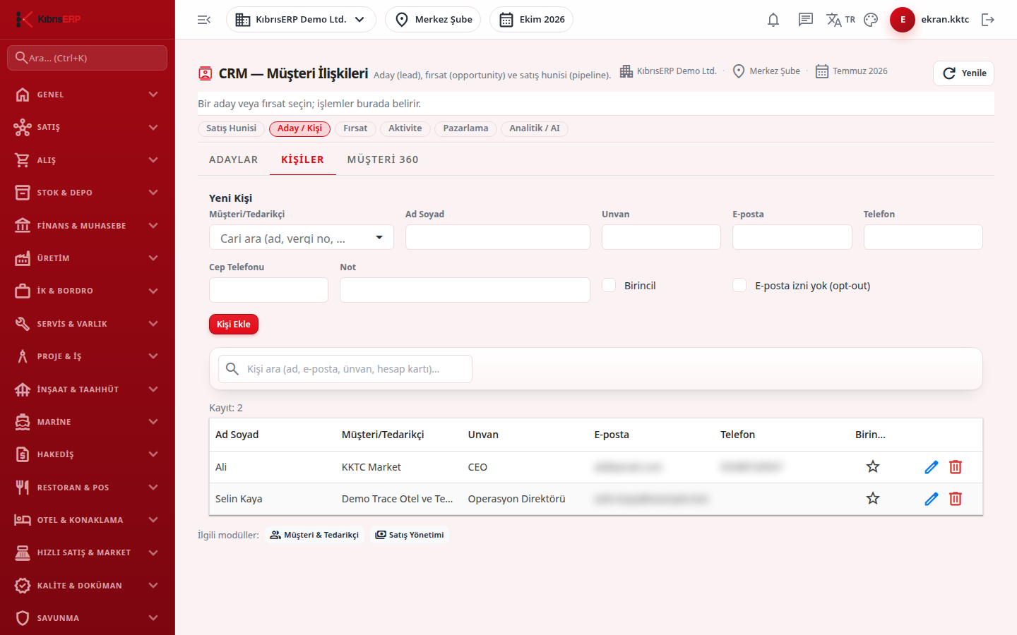Open the notifications bell icon
Image resolution: width=1017 pixels, height=635 pixels.
click(773, 20)
